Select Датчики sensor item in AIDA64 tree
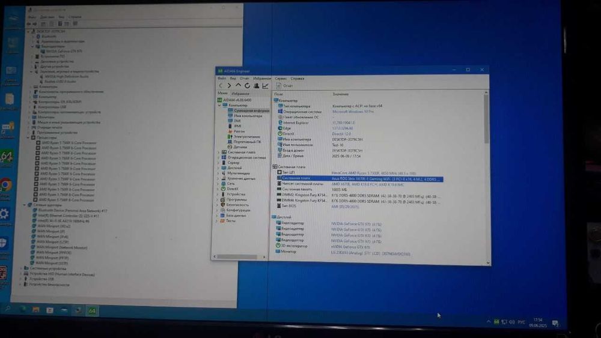Image resolution: width=601 pixels, height=338 pixels. click(237, 147)
